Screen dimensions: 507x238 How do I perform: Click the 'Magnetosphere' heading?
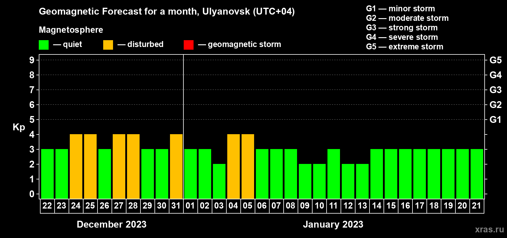pyautogui.click(x=71, y=30)
